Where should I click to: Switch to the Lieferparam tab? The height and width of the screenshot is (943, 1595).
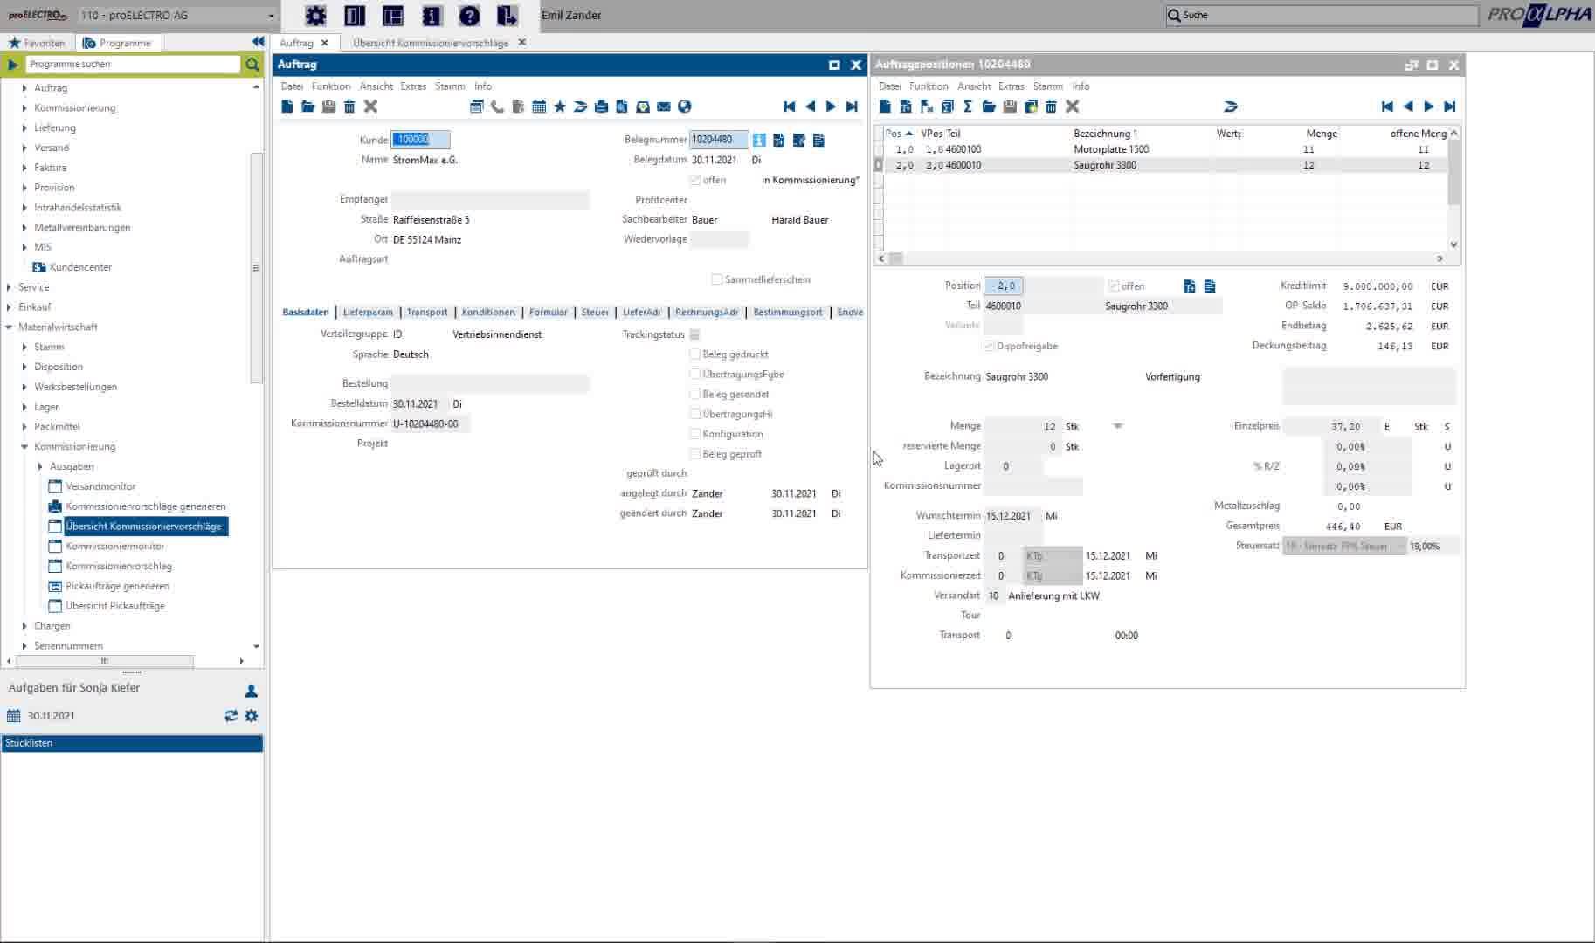pyautogui.click(x=368, y=313)
